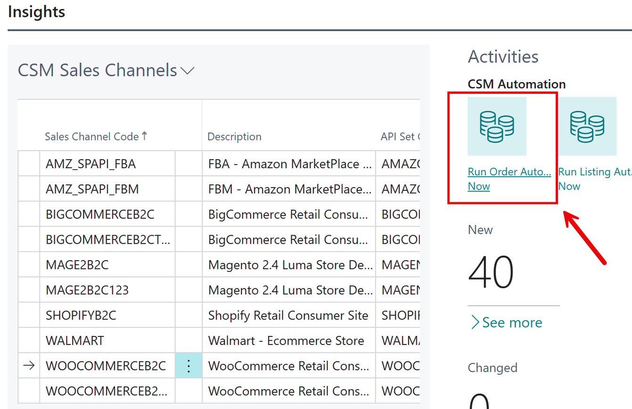
Task: Select the MAGE2B2C123 sales channel code
Action: click(x=87, y=290)
